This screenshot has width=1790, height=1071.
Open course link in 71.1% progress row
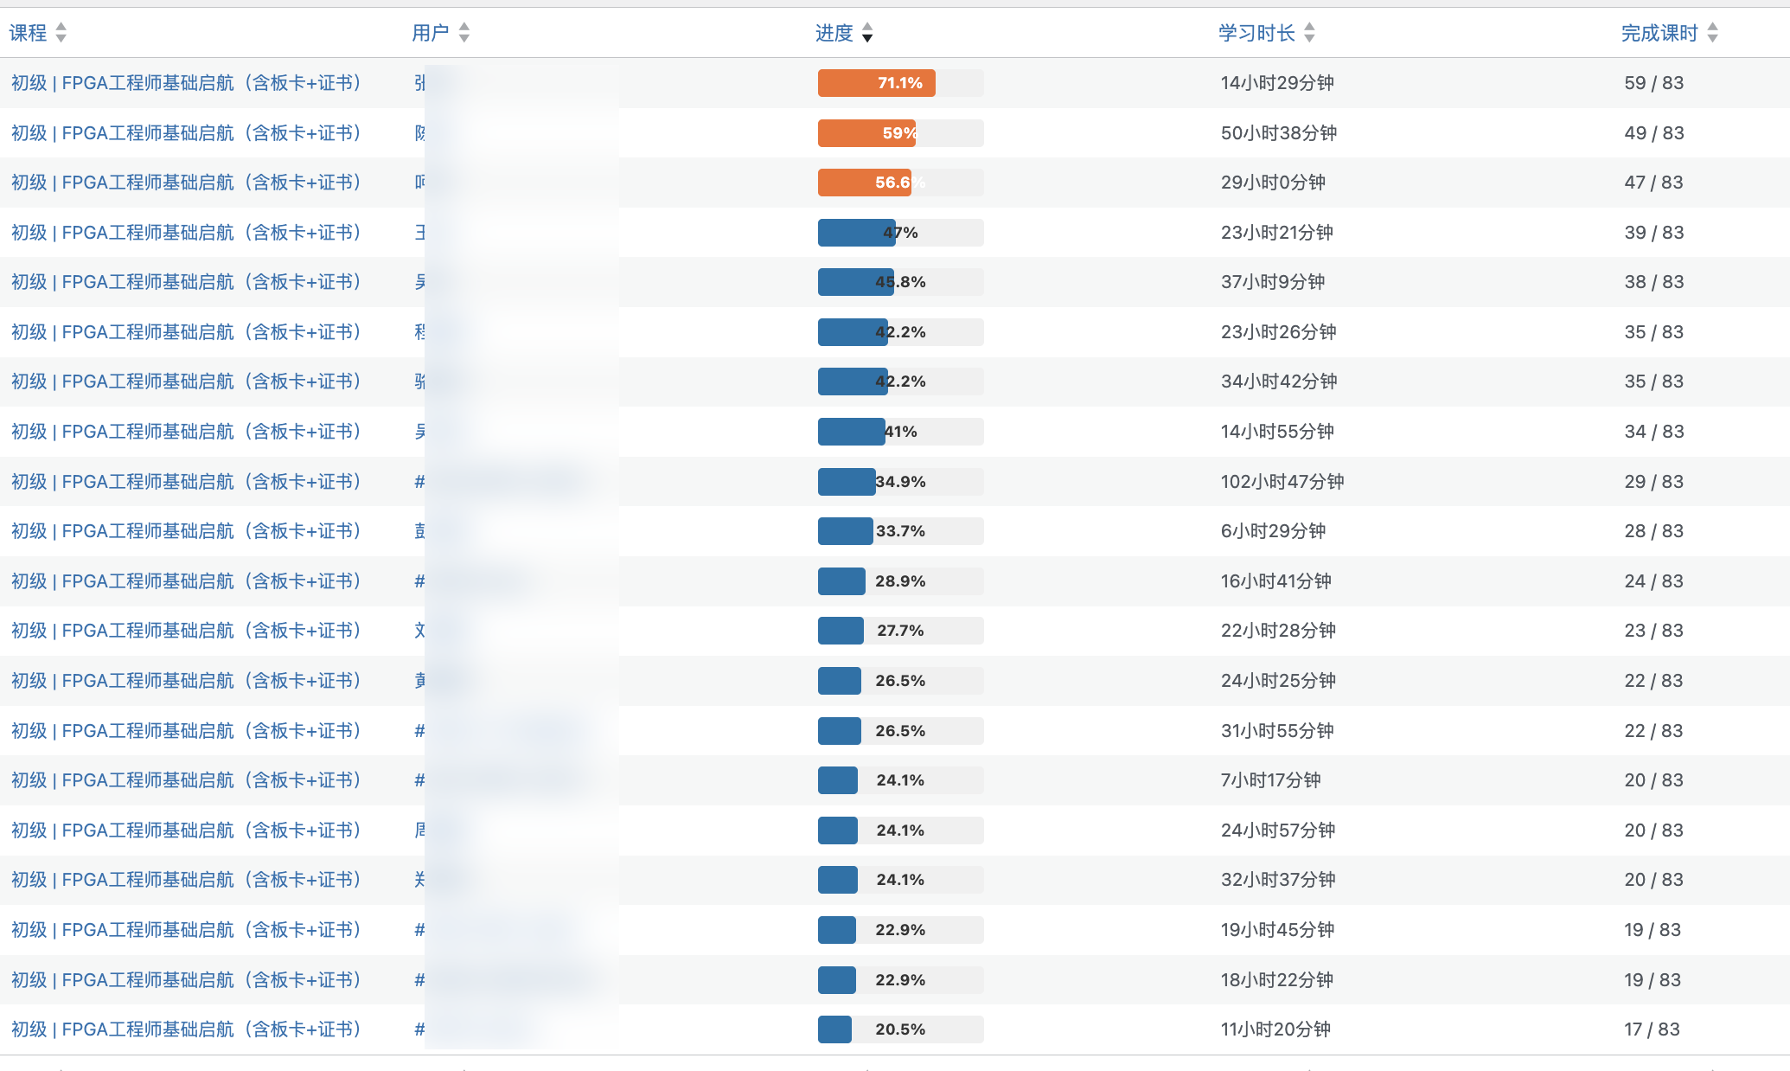(185, 83)
